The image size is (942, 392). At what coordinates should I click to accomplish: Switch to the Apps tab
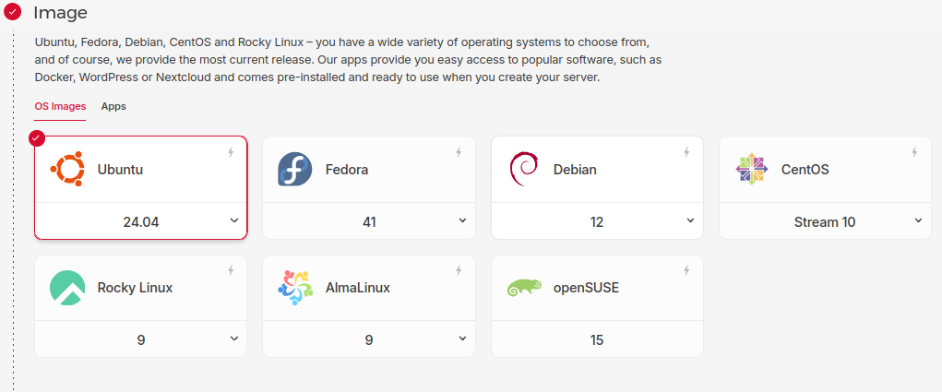[113, 106]
